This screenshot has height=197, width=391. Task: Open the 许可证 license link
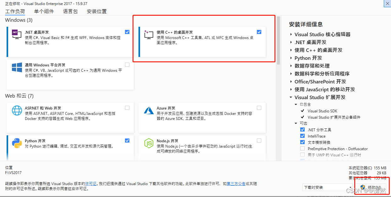(x=91, y=183)
